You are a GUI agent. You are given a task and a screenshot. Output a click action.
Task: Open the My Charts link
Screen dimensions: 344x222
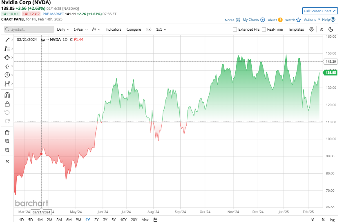coord(253,20)
